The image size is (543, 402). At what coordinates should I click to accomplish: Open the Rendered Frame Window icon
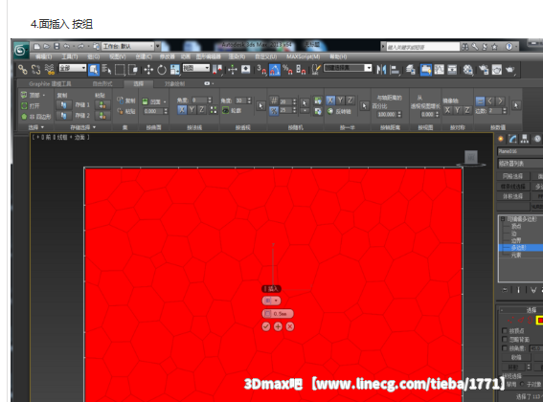coord(497,70)
